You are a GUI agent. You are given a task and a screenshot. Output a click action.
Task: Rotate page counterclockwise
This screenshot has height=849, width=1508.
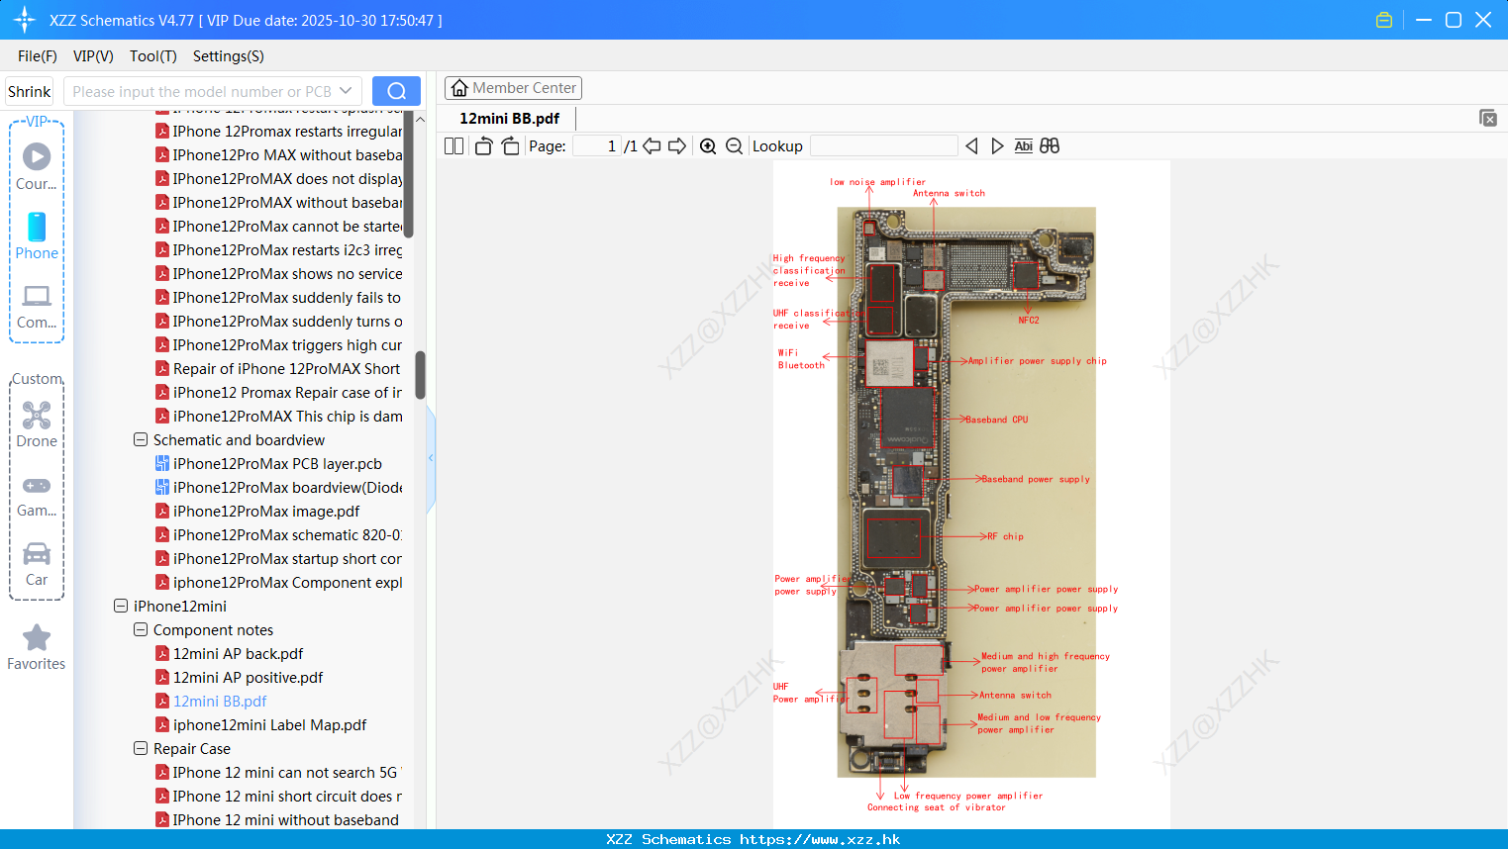[x=483, y=146]
